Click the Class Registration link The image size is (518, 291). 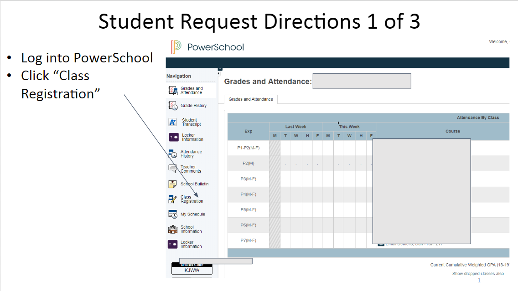[x=192, y=199]
